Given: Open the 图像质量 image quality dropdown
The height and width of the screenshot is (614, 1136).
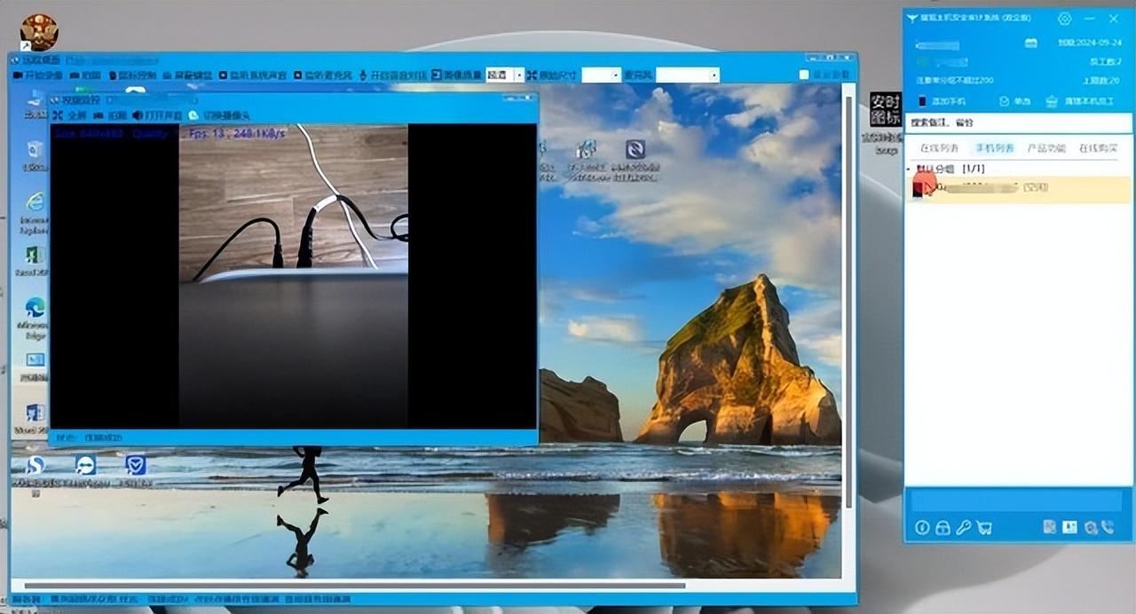Looking at the screenshot, I should point(518,75).
